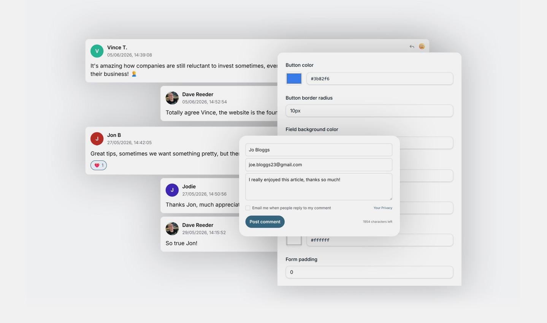547x323 pixels.
Task: Click the Form padding label
Action: point(301,259)
